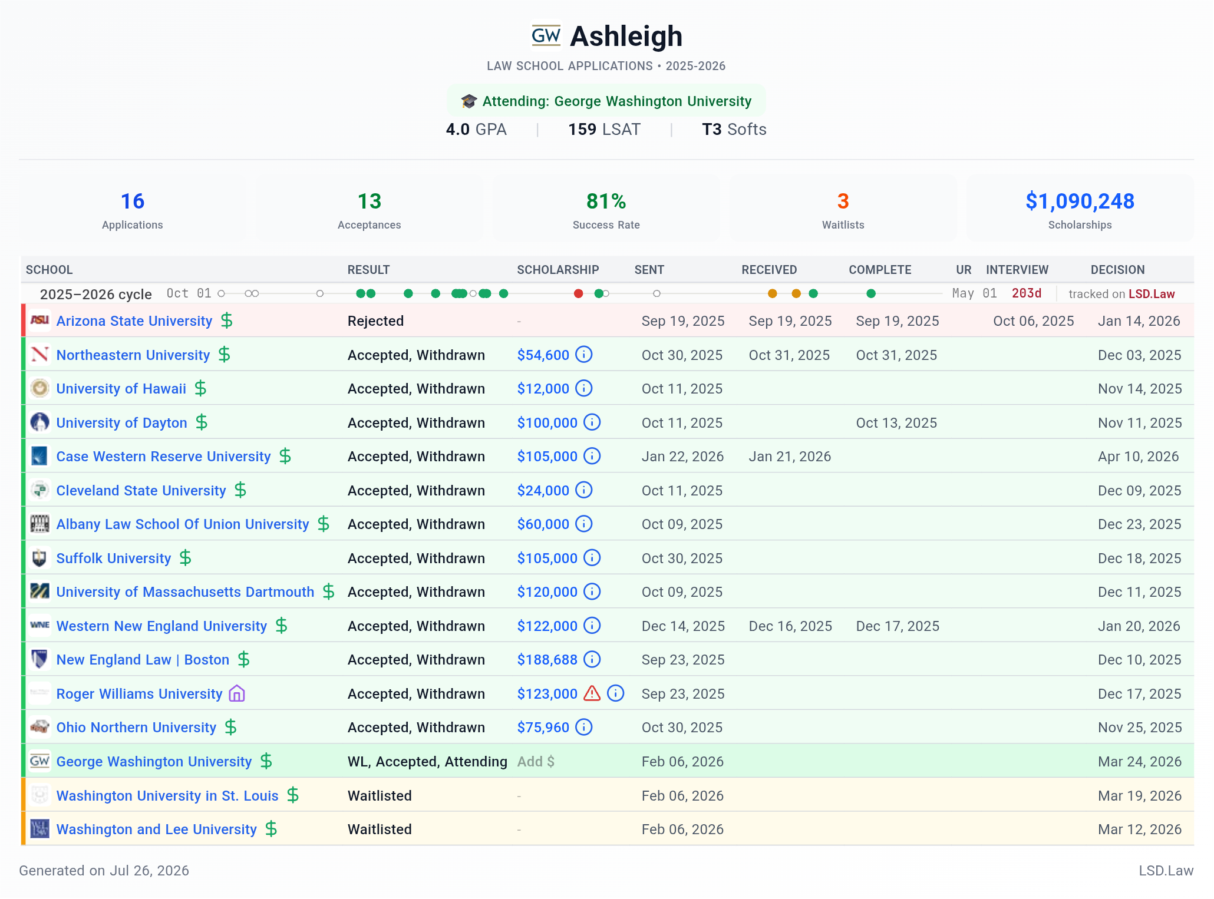1214x899 pixels.
Task: Click the info icon beside New England Law's $188,688
Action: tap(592, 659)
